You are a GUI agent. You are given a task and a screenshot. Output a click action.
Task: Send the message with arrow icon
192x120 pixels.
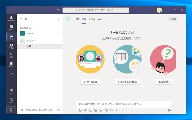(x=169, y=110)
